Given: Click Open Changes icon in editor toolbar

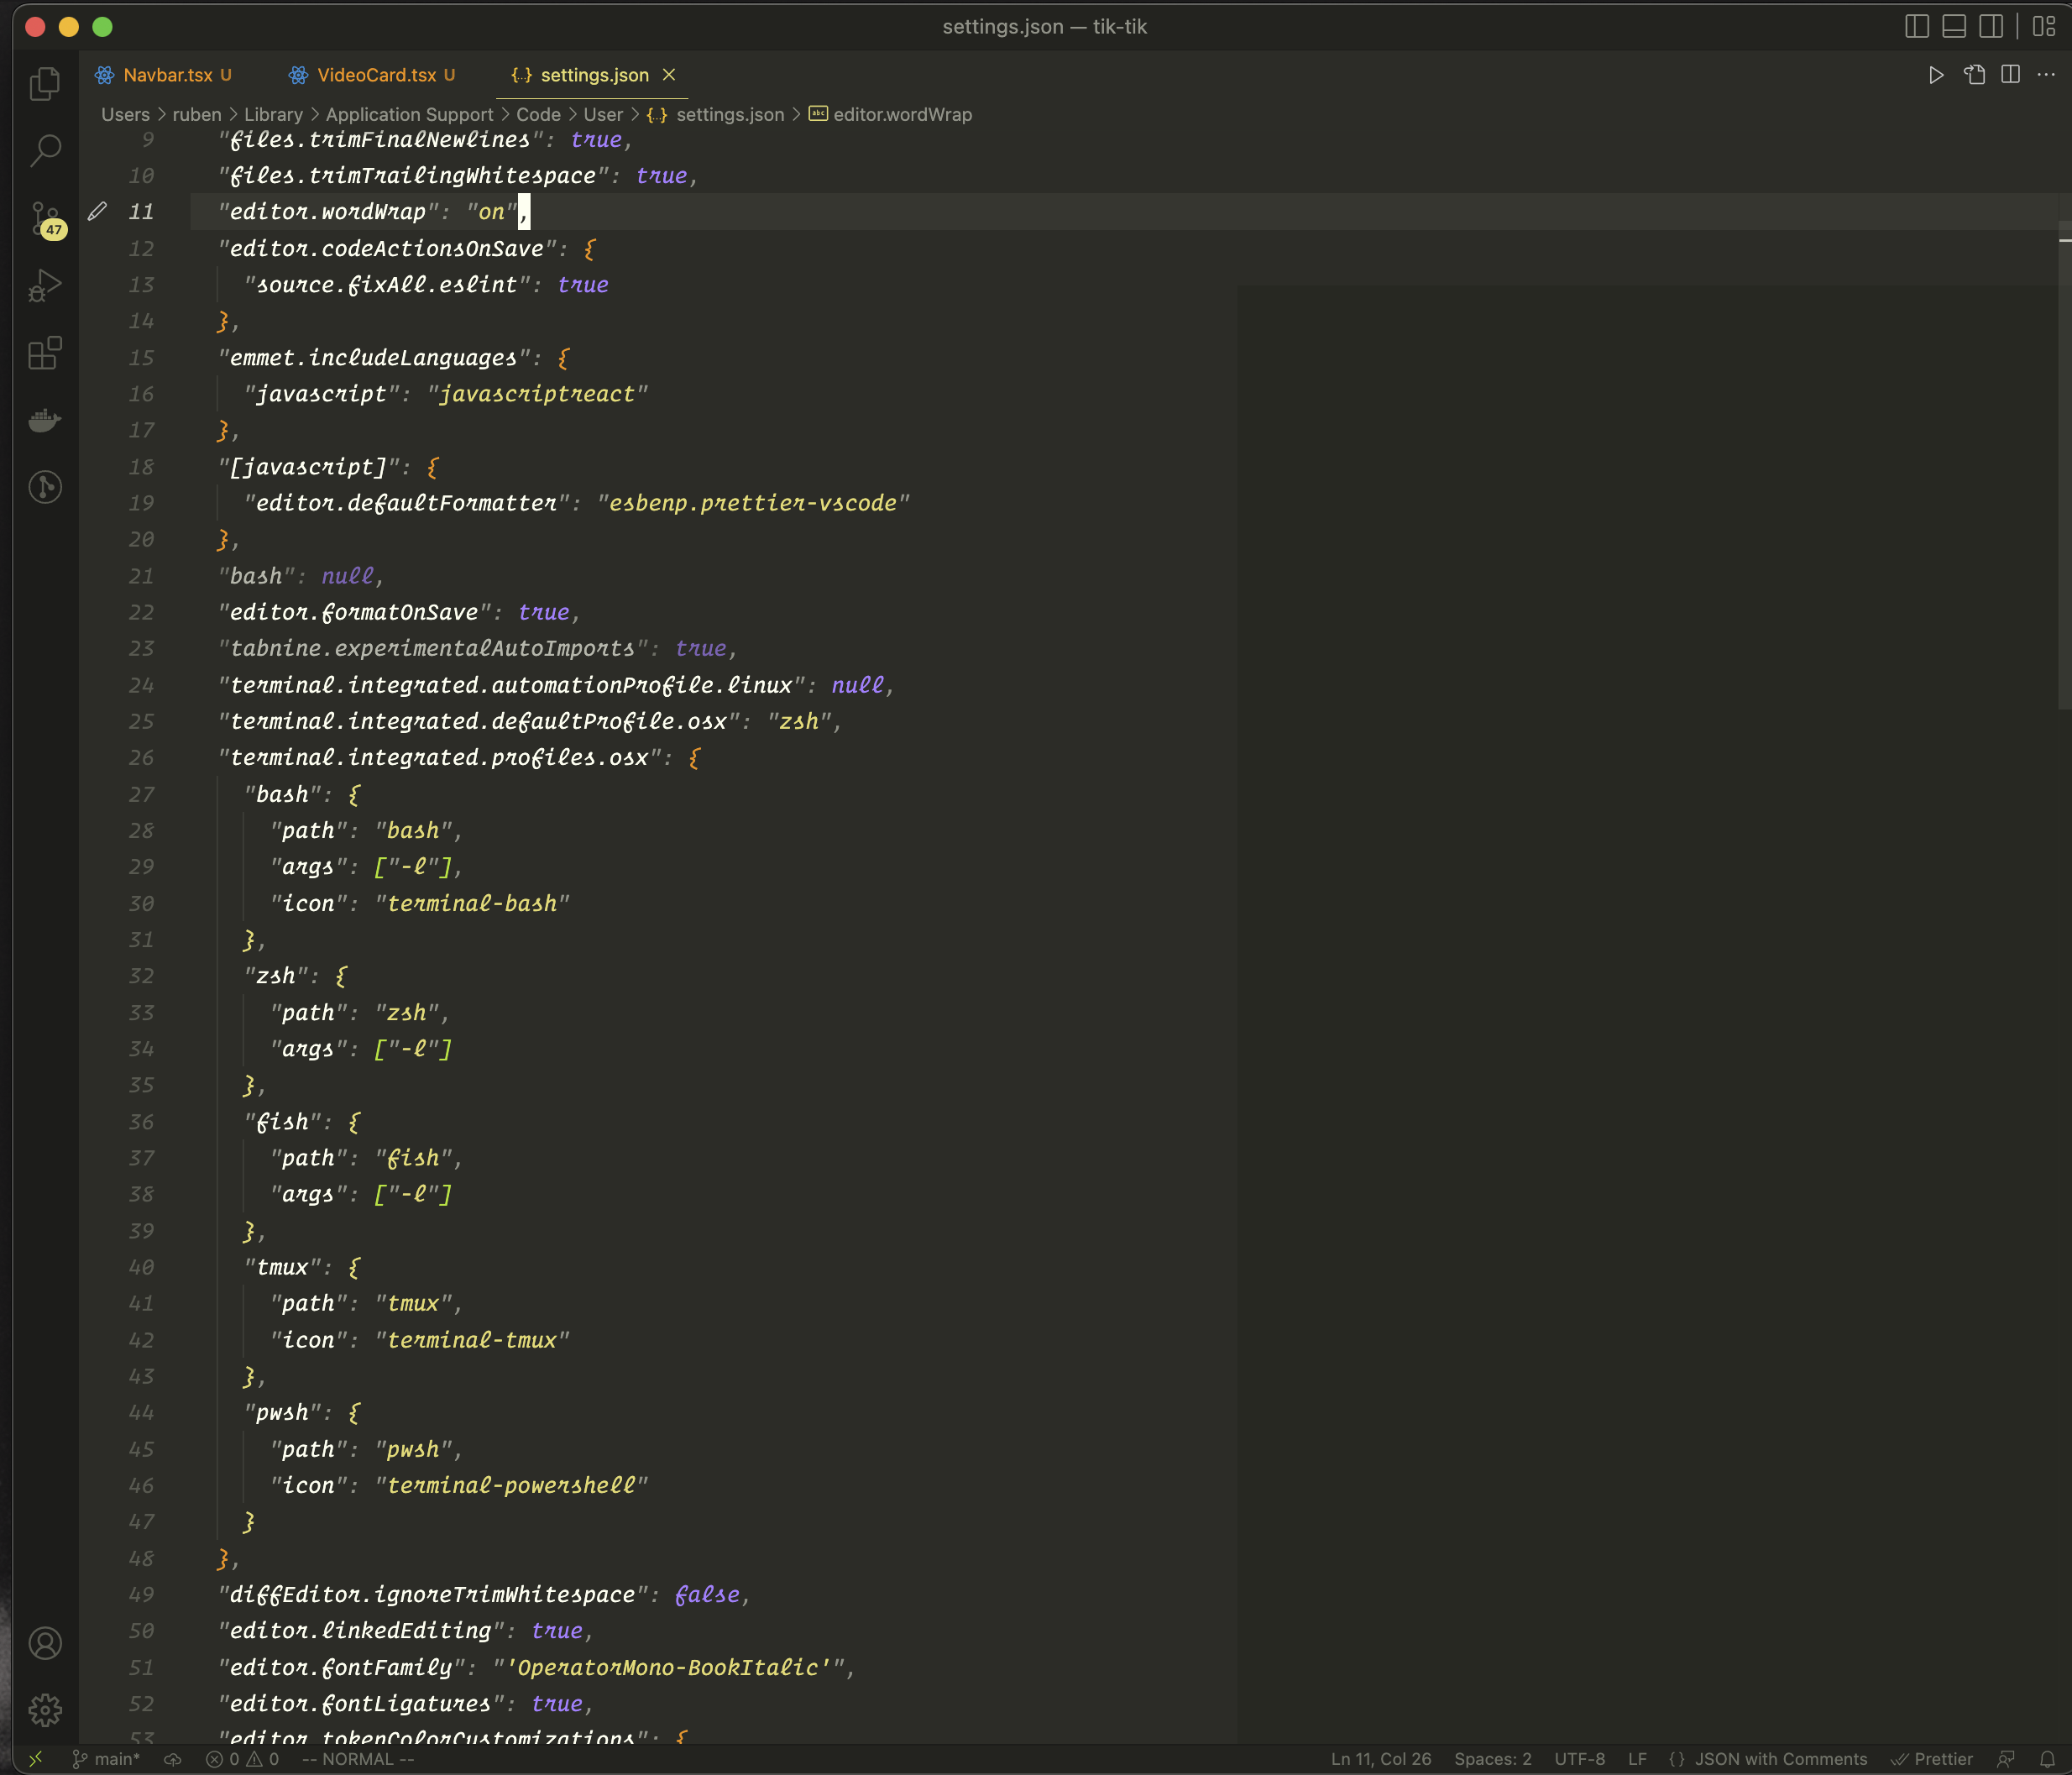Looking at the screenshot, I should click(x=1974, y=75).
